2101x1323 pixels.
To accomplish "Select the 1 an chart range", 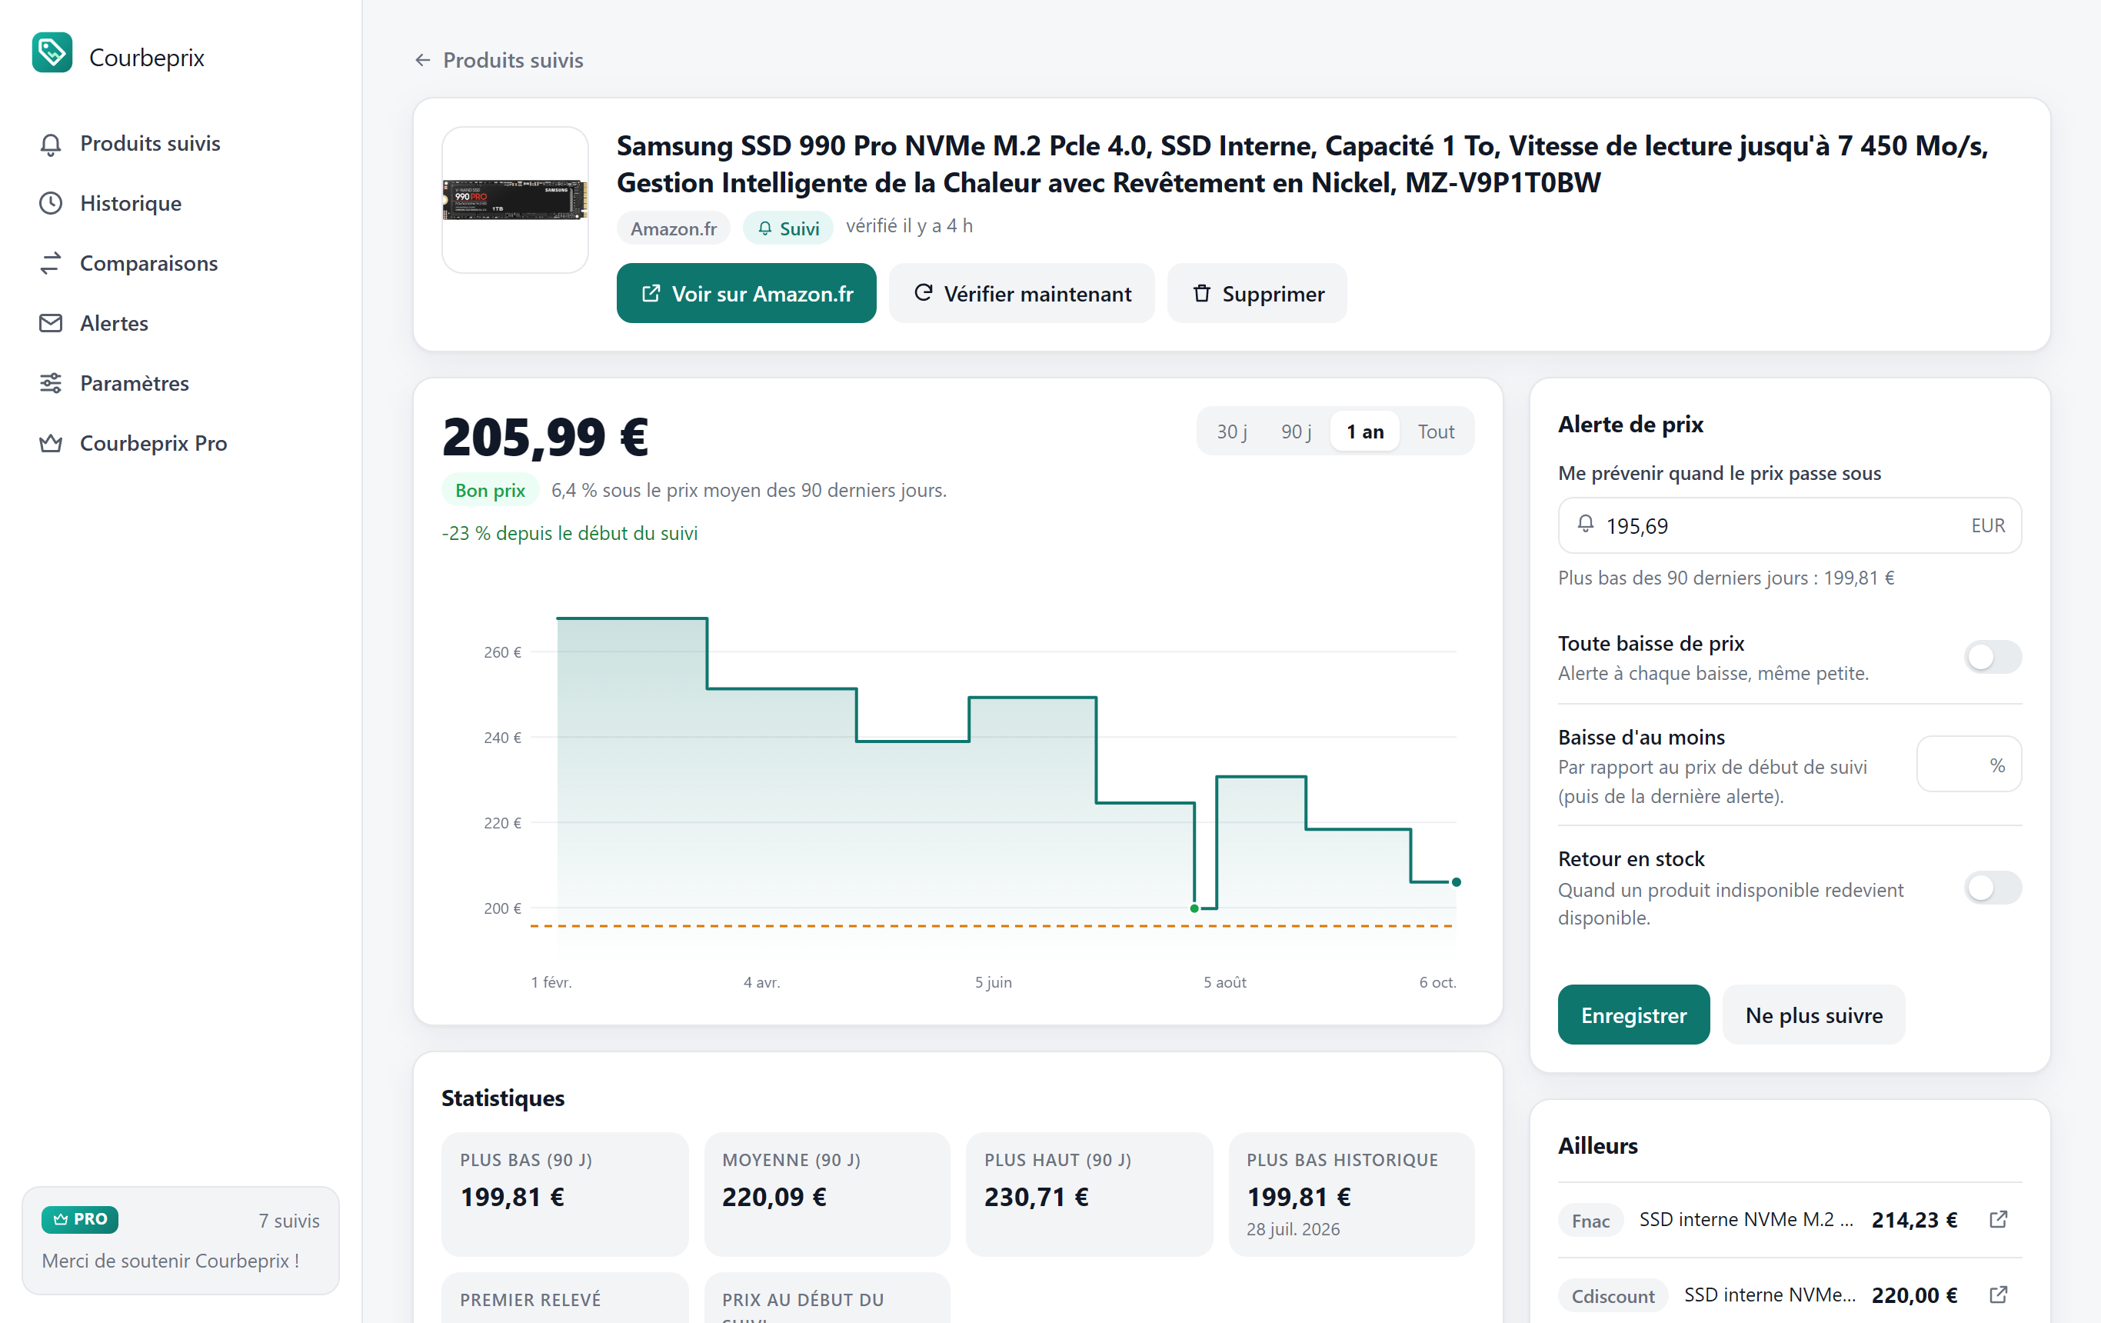I will (1364, 431).
